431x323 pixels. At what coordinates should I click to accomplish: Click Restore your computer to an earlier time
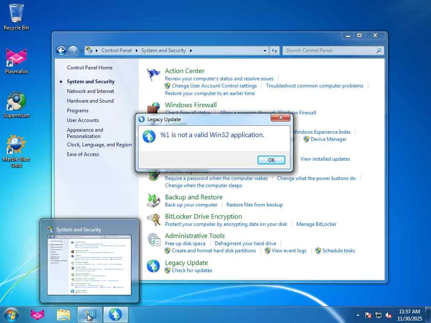coord(210,93)
